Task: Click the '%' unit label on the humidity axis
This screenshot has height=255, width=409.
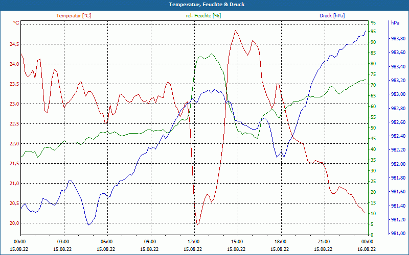Action: [373, 22]
